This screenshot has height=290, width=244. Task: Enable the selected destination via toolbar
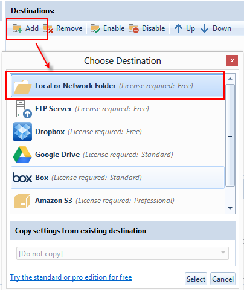pyautogui.click(x=108, y=28)
